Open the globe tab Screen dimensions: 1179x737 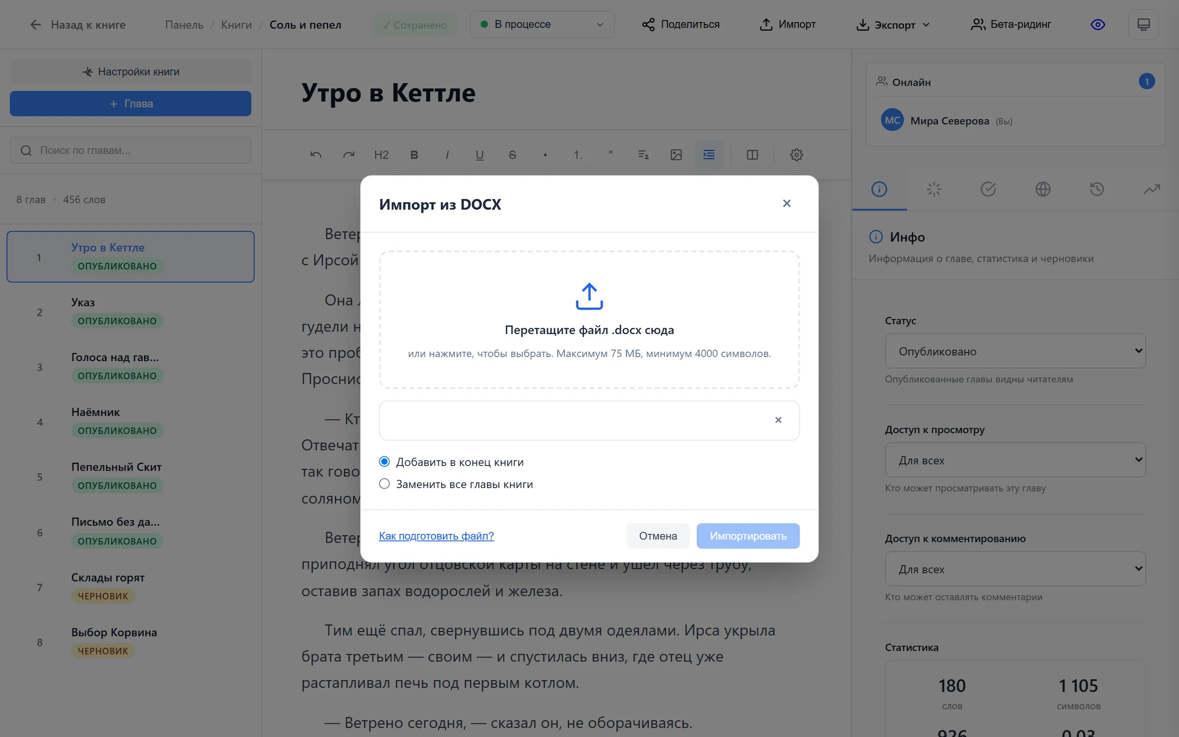(x=1043, y=189)
